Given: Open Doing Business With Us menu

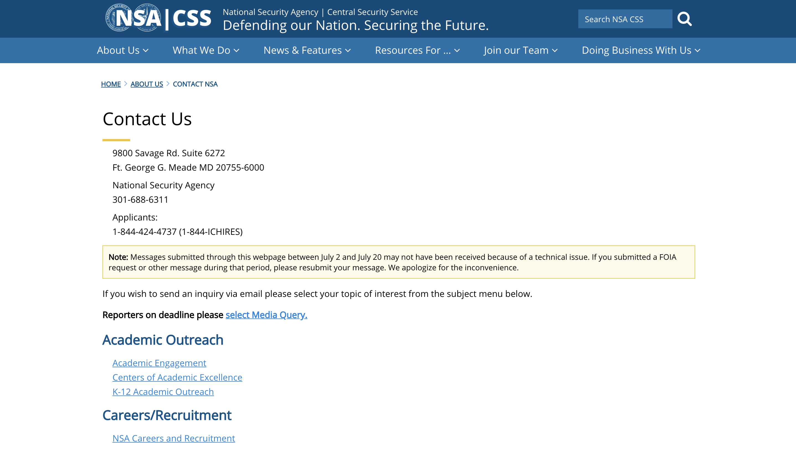Looking at the screenshot, I should [x=641, y=50].
